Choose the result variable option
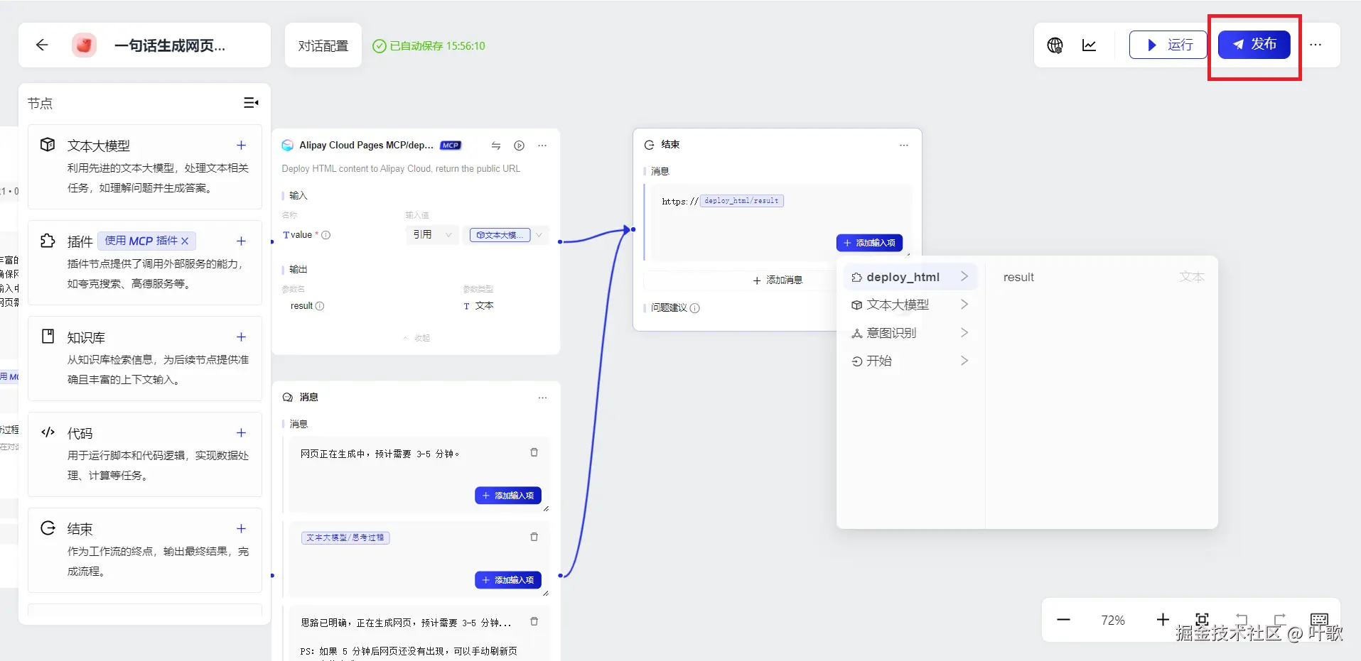Image resolution: width=1361 pixels, height=661 pixels. 1103,277
